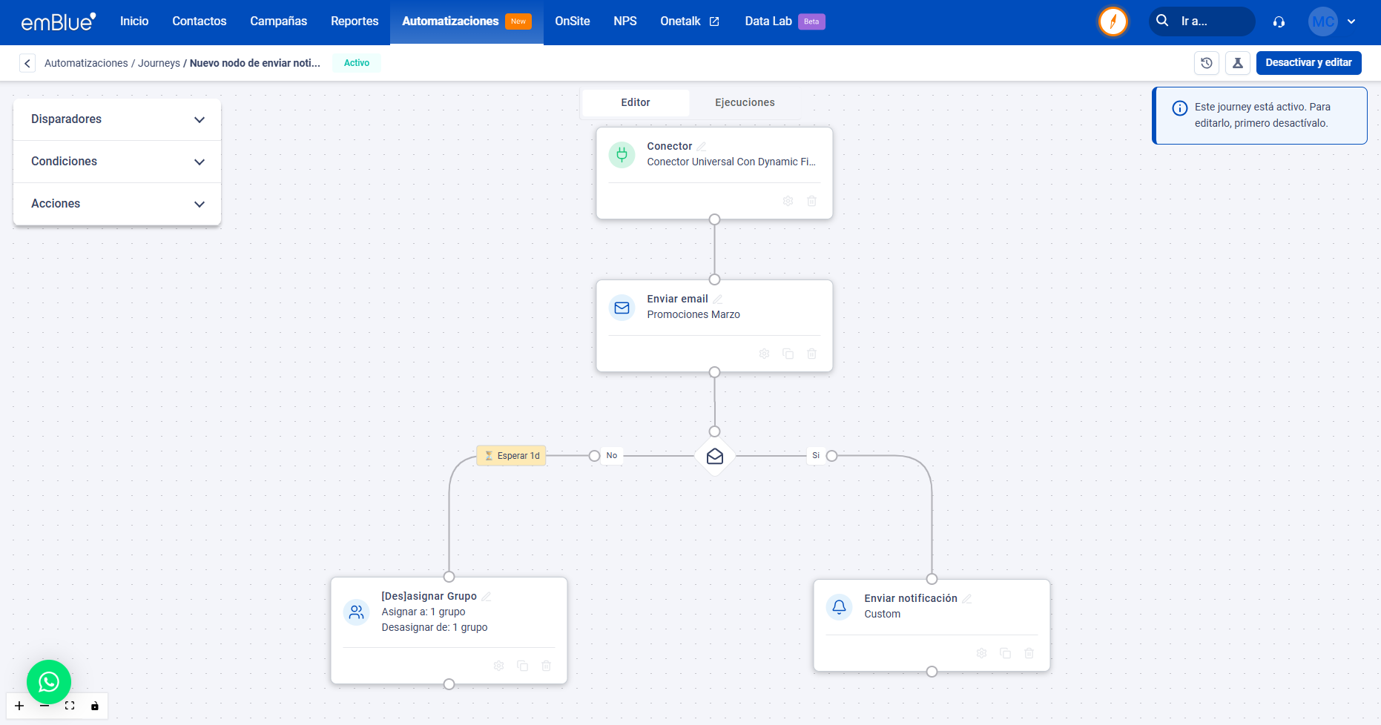This screenshot has width=1381, height=725.
Task: Click the Journeys breadcrumb link
Action: point(159,63)
